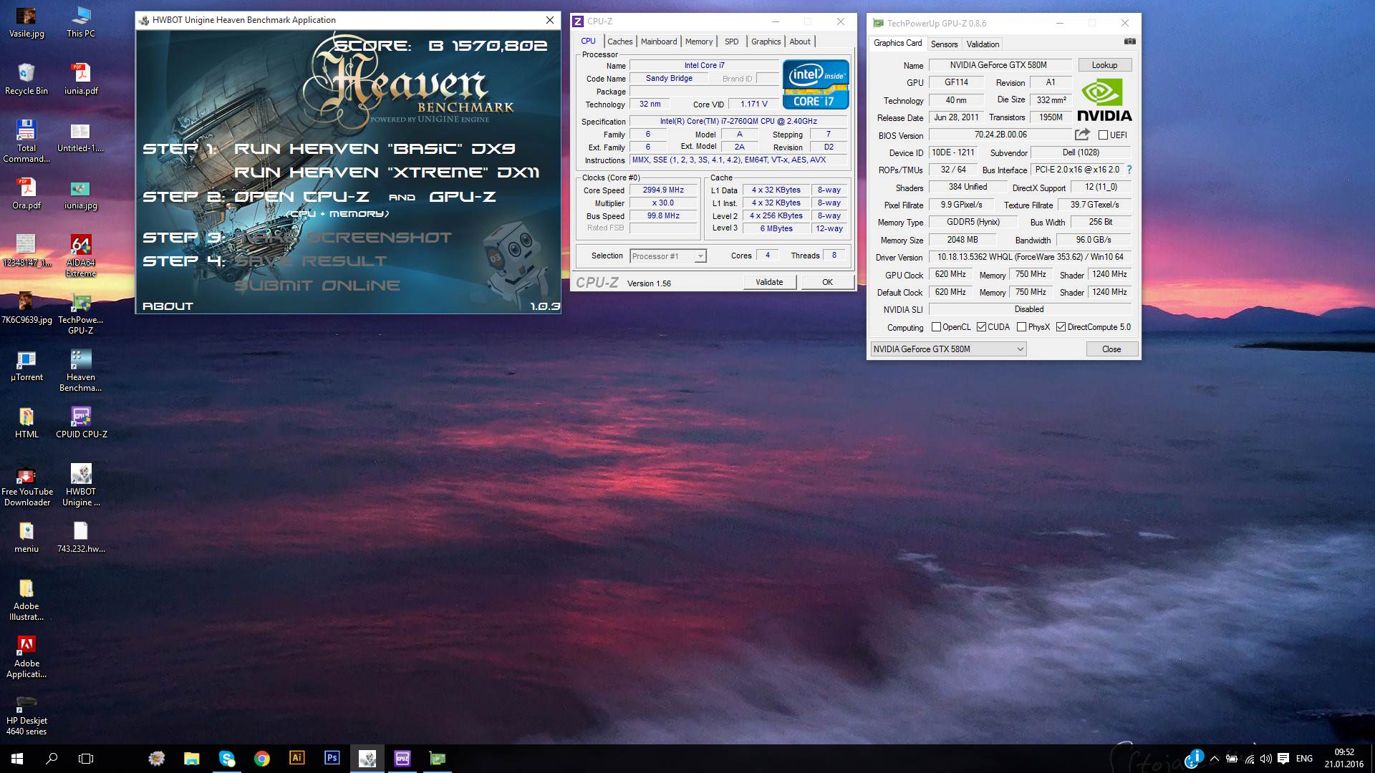
Task: Open the meniu desktop file
Action: 26,538
